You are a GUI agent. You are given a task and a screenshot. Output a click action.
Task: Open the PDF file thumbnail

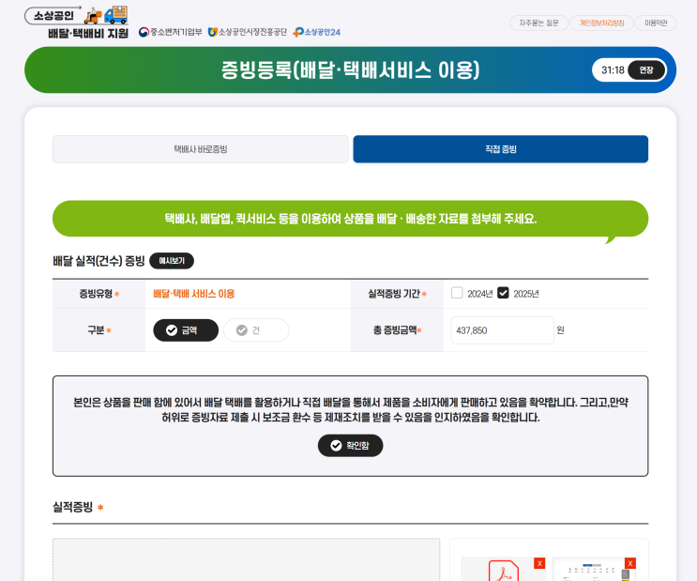503,571
